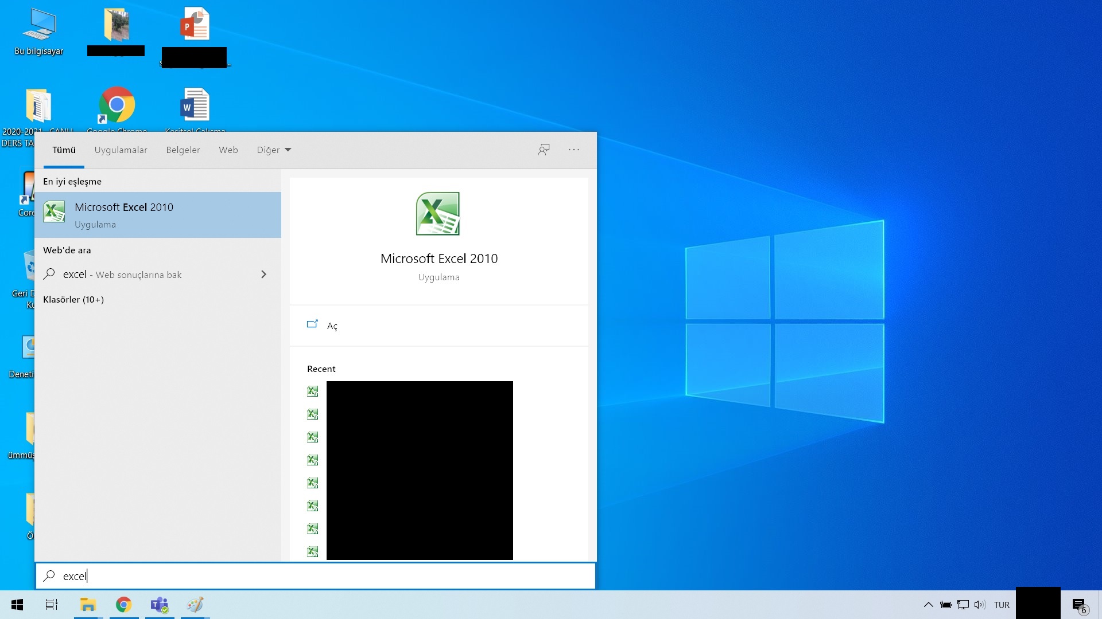Click the TUR language indicator
The width and height of the screenshot is (1102, 619).
click(1002, 605)
